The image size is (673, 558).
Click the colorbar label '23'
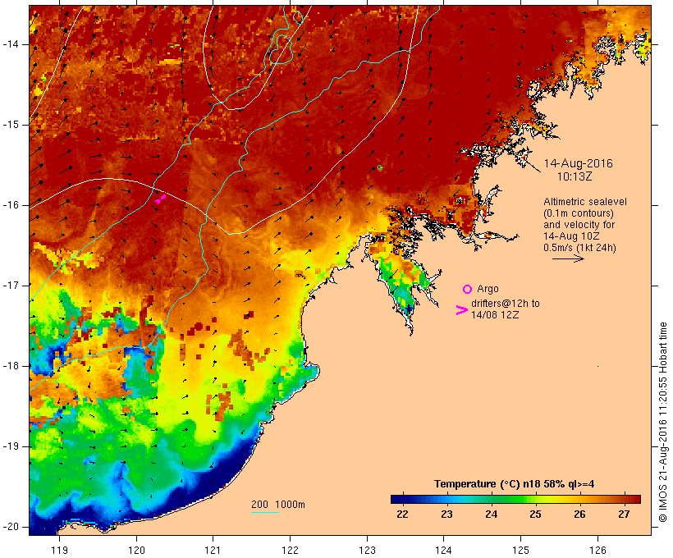[x=446, y=515]
